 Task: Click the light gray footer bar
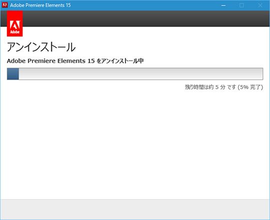click(135, 209)
